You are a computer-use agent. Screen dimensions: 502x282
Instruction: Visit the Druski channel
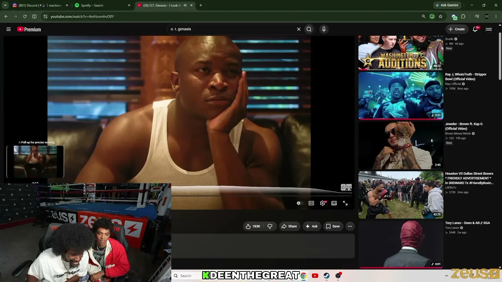pyautogui.click(x=449, y=39)
